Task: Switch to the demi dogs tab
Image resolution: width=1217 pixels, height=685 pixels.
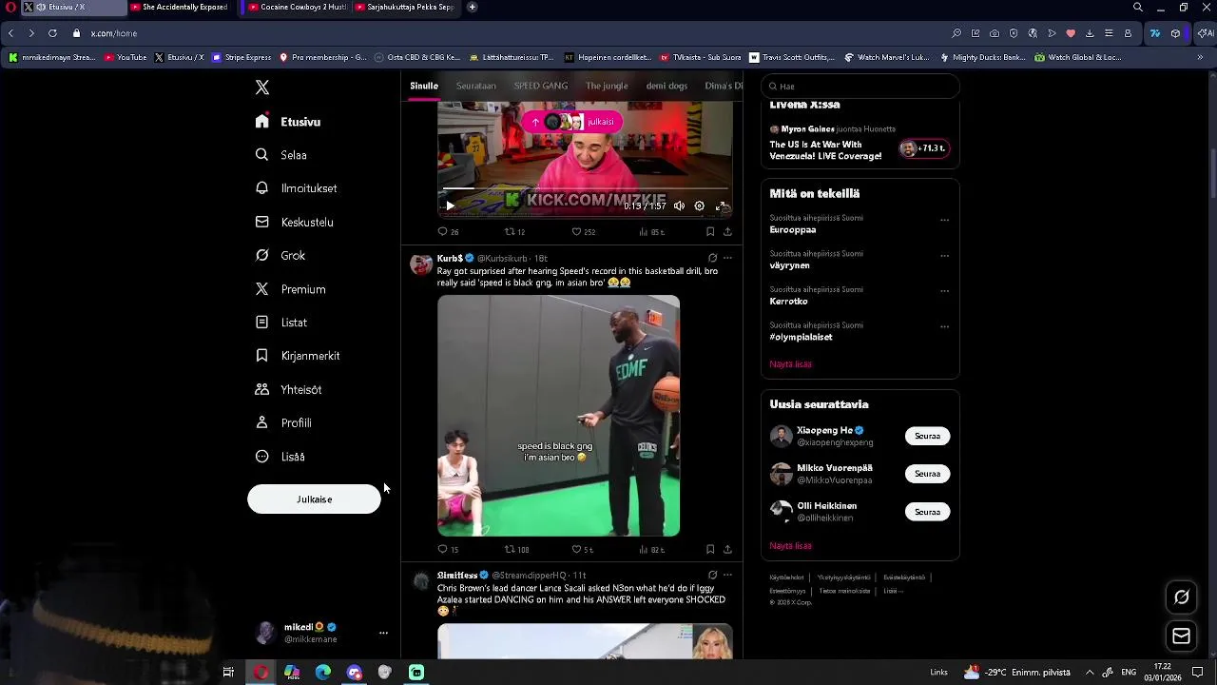Action: click(666, 86)
